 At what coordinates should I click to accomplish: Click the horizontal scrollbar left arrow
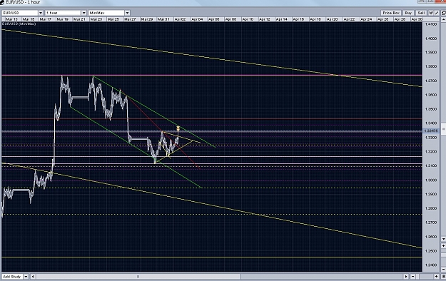(33, 277)
